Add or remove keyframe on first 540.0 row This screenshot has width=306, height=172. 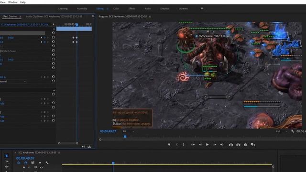coord(44,37)
